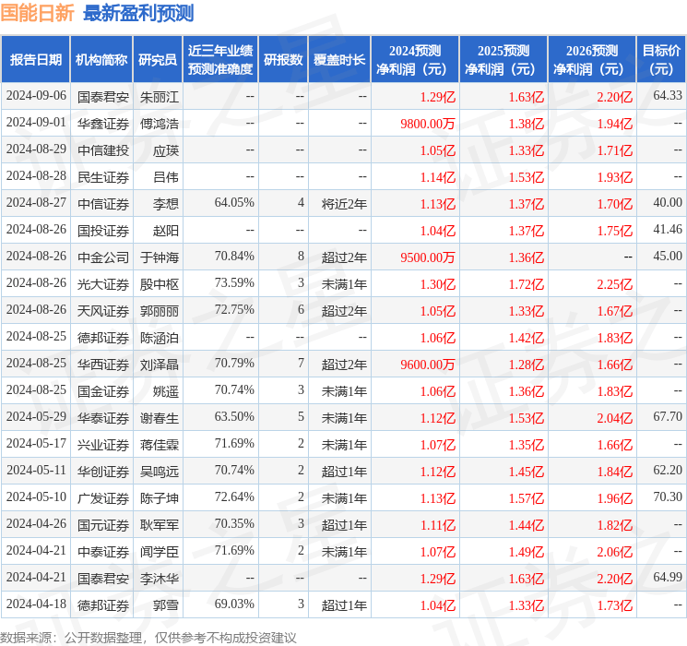Select target price 64.99
687x646 pixels.
click(668, 577)
